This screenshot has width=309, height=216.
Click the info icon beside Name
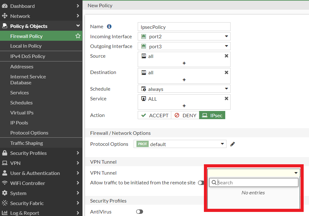(109, 27)
